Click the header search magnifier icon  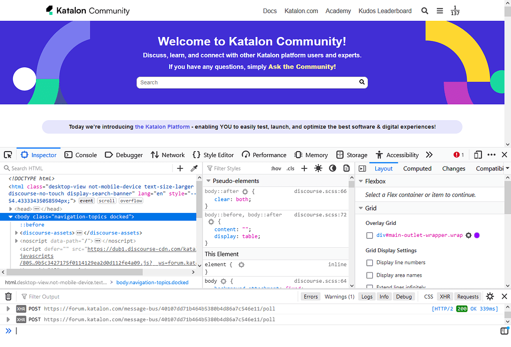coord(425,11)
